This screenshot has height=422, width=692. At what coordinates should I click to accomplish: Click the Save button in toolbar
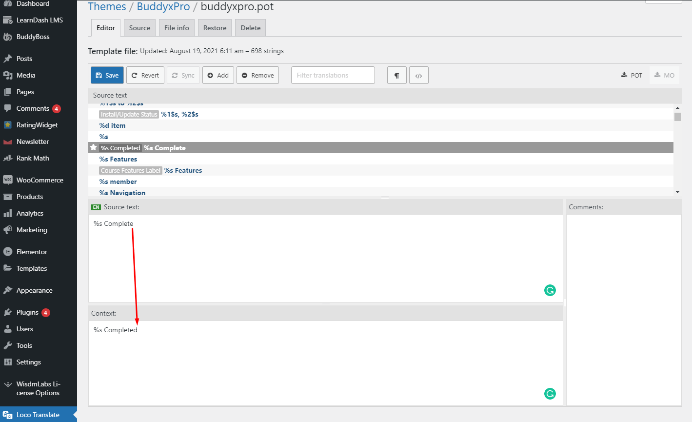click(x=107, y=75)
